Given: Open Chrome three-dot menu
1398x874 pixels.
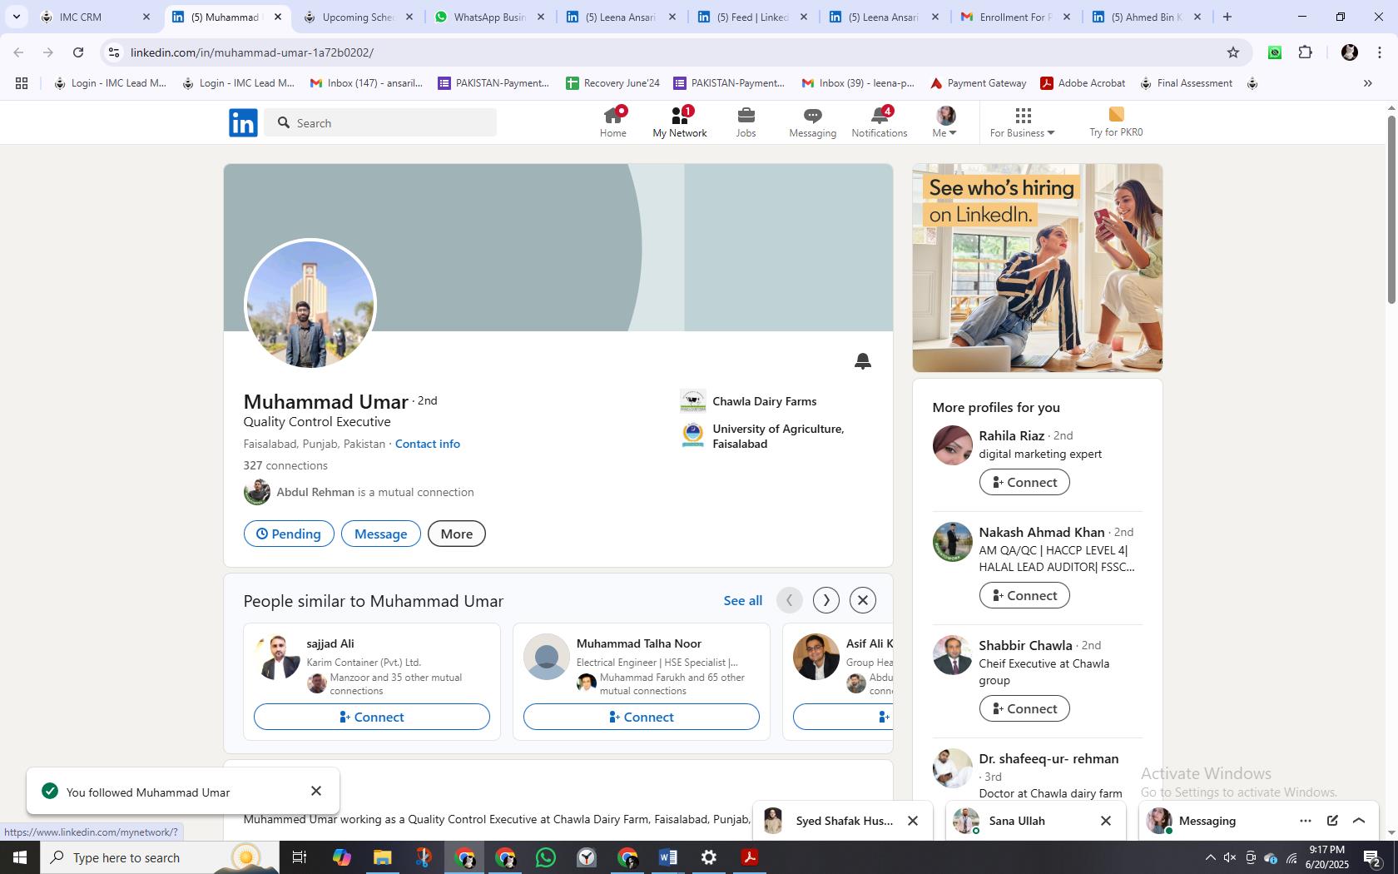Looking at the screenshot, I should click(x=1380, y=52).
